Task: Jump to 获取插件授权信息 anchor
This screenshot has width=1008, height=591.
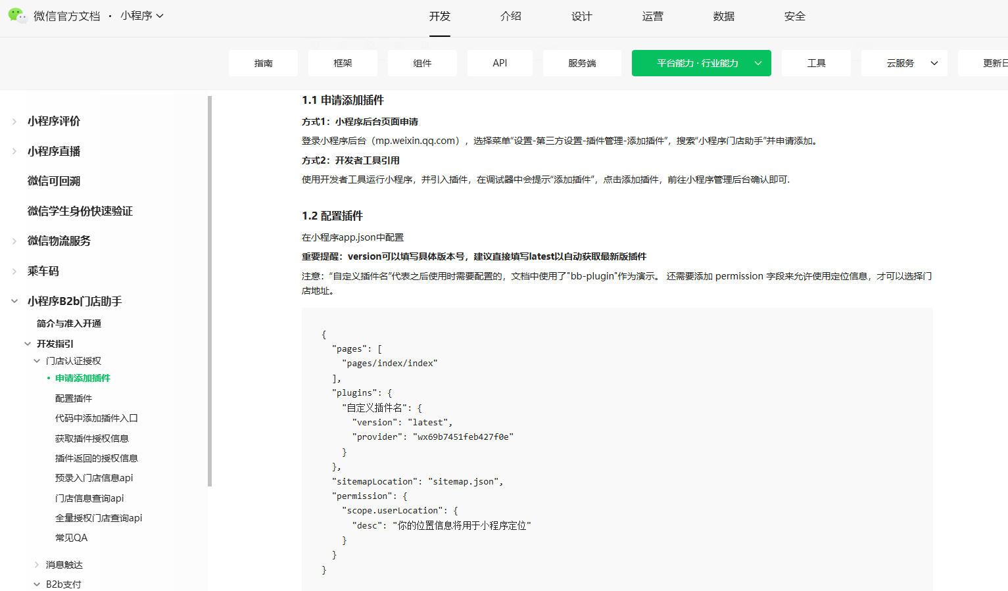Action: pos(92,438)
